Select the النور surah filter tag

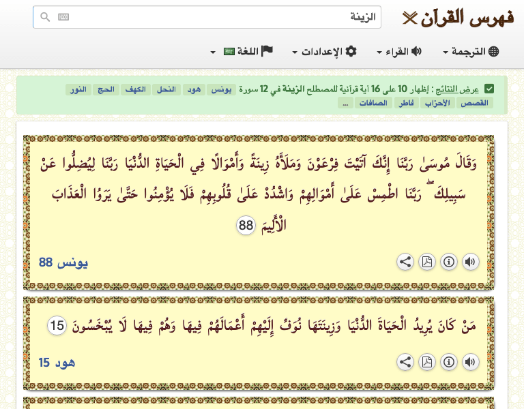[x=78, y=90]
